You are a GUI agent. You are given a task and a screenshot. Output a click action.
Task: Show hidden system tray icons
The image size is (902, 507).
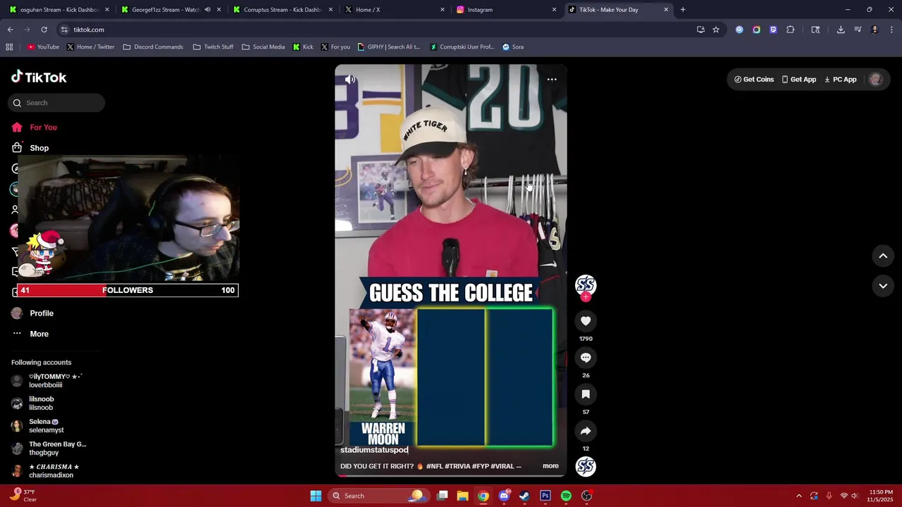(798, 496)
